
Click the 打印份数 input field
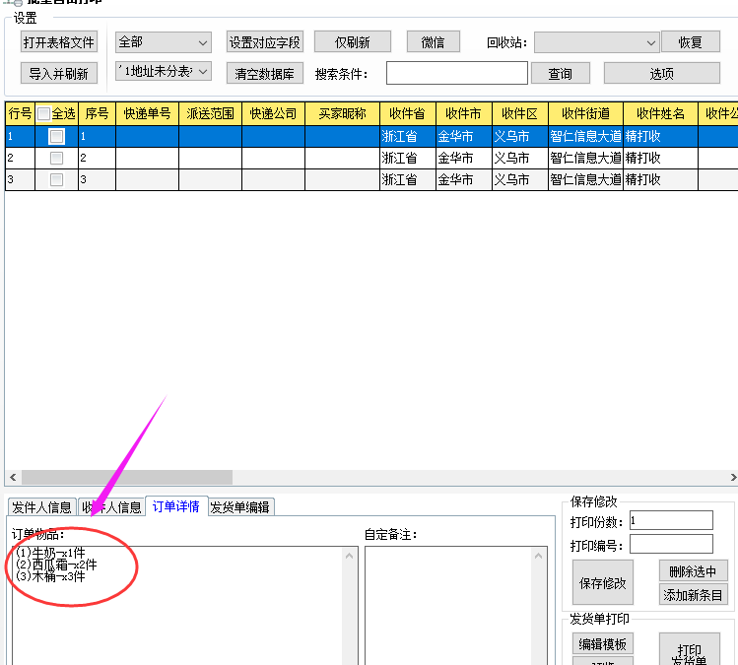click(670, 520)
